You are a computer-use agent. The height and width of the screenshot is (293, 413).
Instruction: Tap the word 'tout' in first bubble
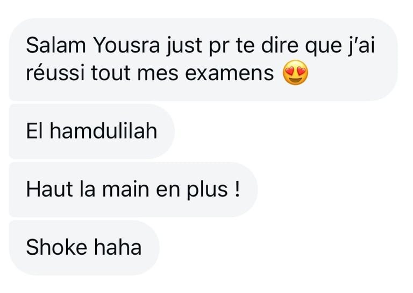111,73
